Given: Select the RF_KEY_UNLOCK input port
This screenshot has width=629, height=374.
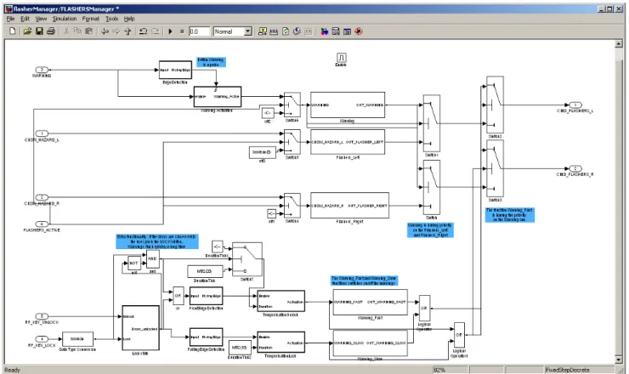Looking at the screenshot, I should click(42, 316).
